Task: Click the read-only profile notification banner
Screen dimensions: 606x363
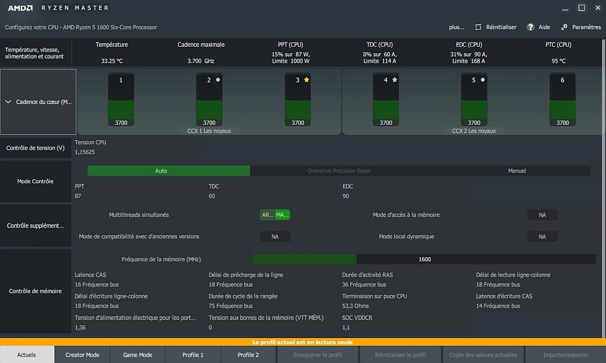Action: [x=302, y=342]
